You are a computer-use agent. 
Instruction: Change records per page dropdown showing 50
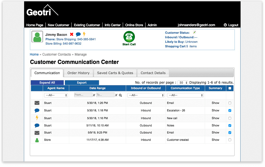[183, 83]
